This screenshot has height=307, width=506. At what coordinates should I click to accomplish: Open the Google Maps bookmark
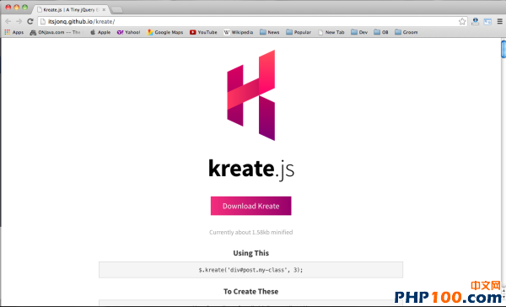(165, 32)
